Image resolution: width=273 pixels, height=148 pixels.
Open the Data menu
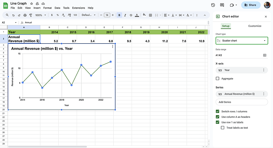point(57,8)
